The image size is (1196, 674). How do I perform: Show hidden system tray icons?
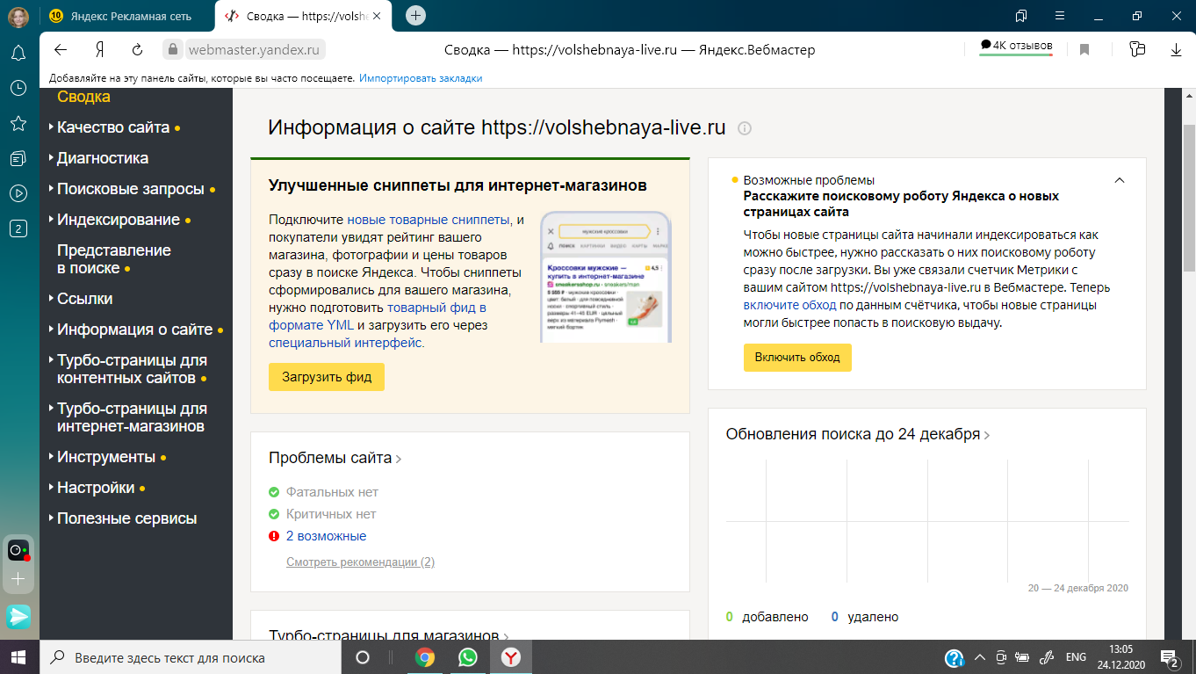pos(981,657)
